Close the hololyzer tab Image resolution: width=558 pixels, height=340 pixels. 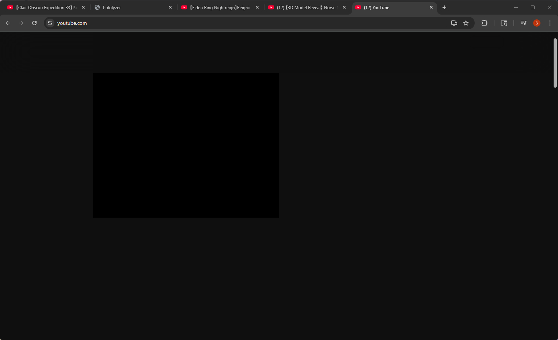[x=170, y=7]
